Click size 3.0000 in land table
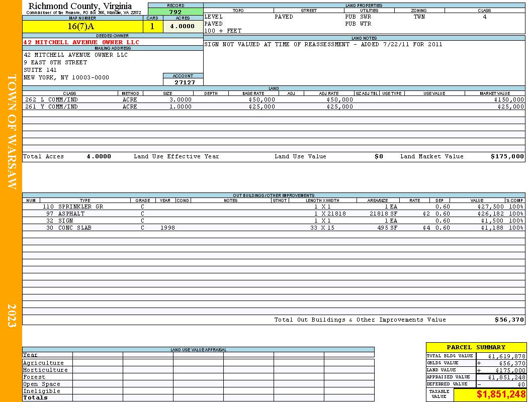Viewport: 528px width, 402px height. [181, 100]
